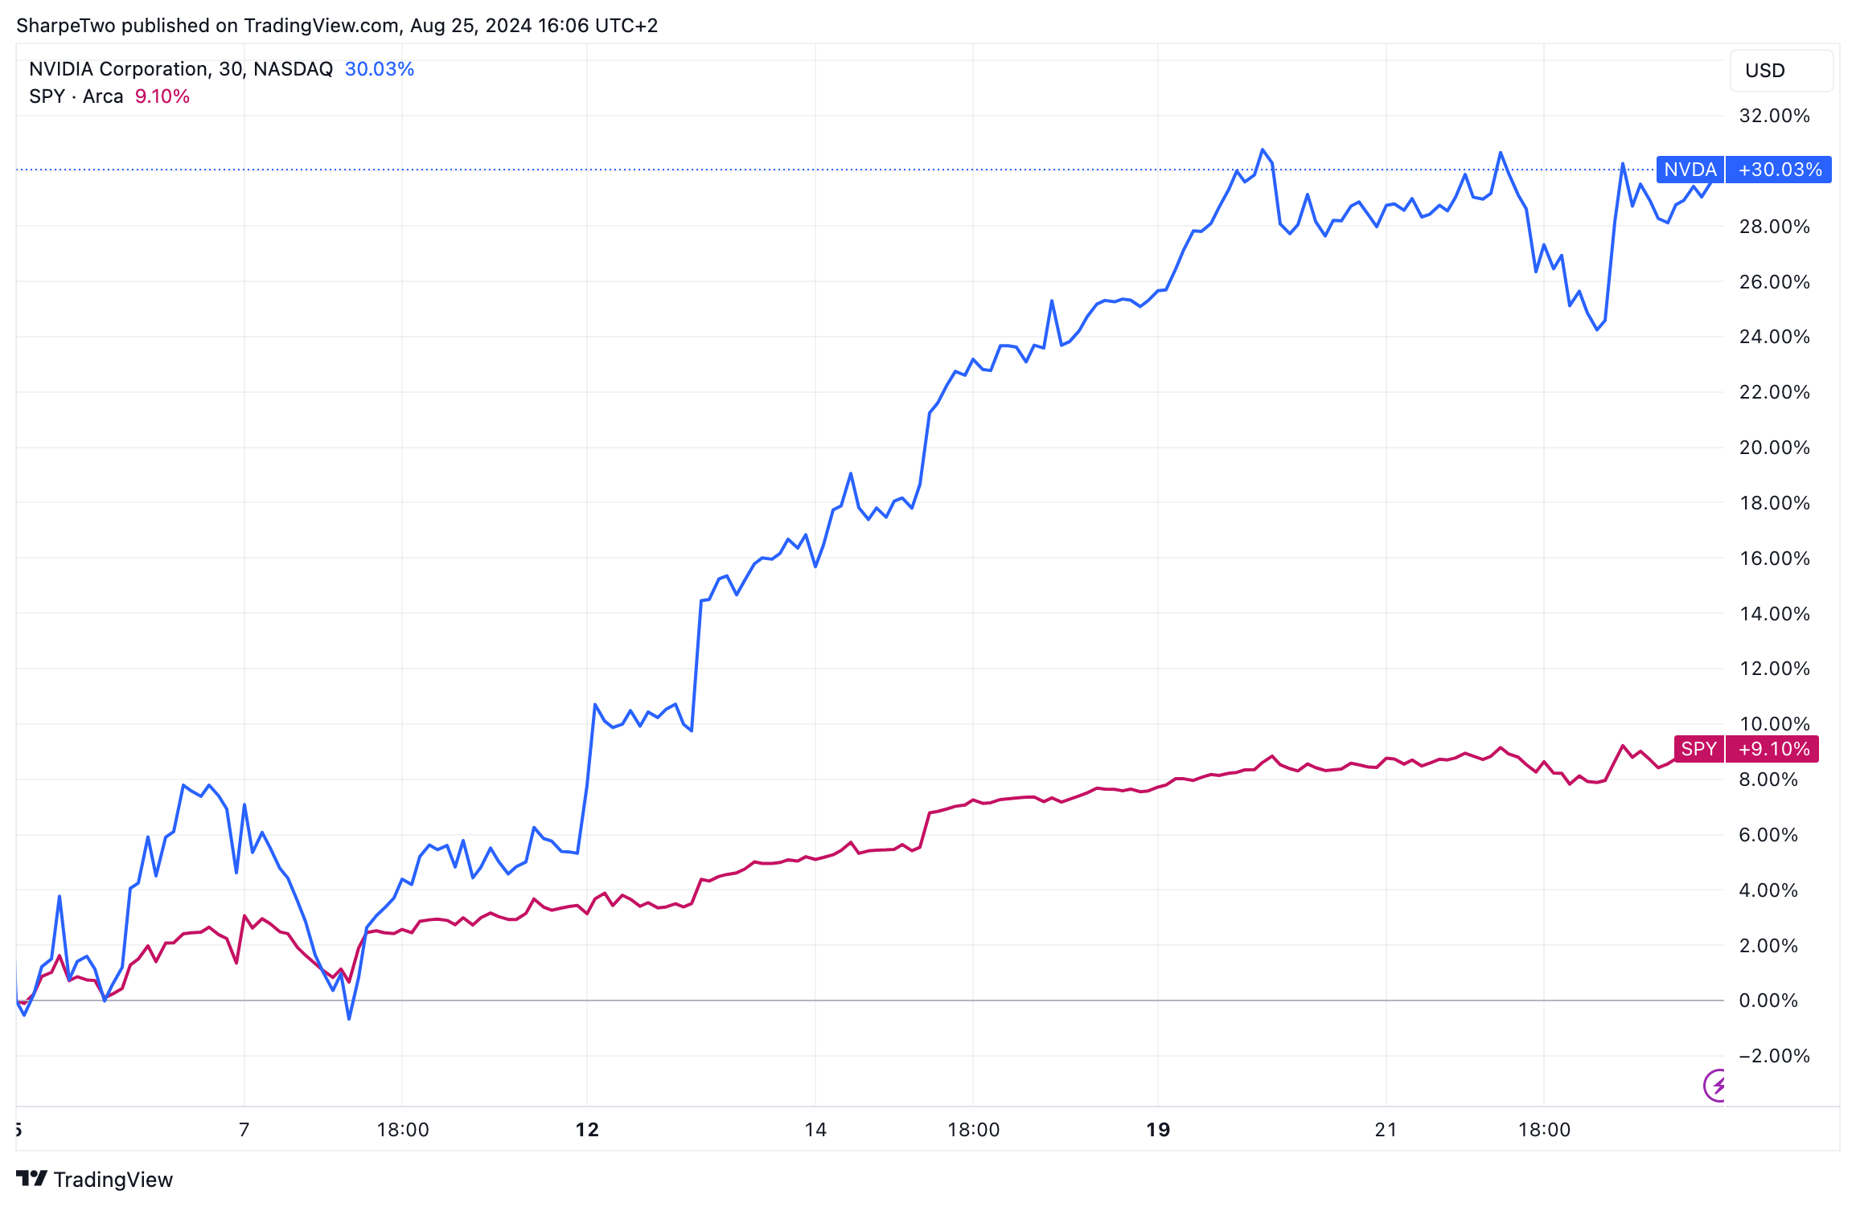Click the 21 date label on time axis

click(x=1386, y=1130)
